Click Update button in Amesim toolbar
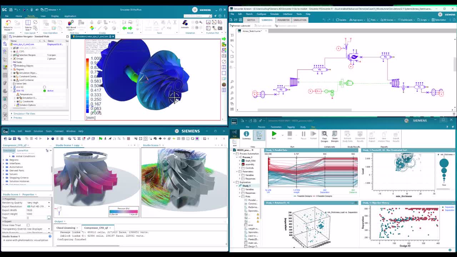The width and height of the screenshot is (457, 257). click(341, 20)
